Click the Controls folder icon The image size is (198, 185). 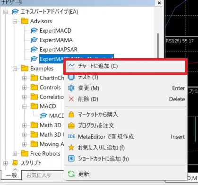coord(34,87)
